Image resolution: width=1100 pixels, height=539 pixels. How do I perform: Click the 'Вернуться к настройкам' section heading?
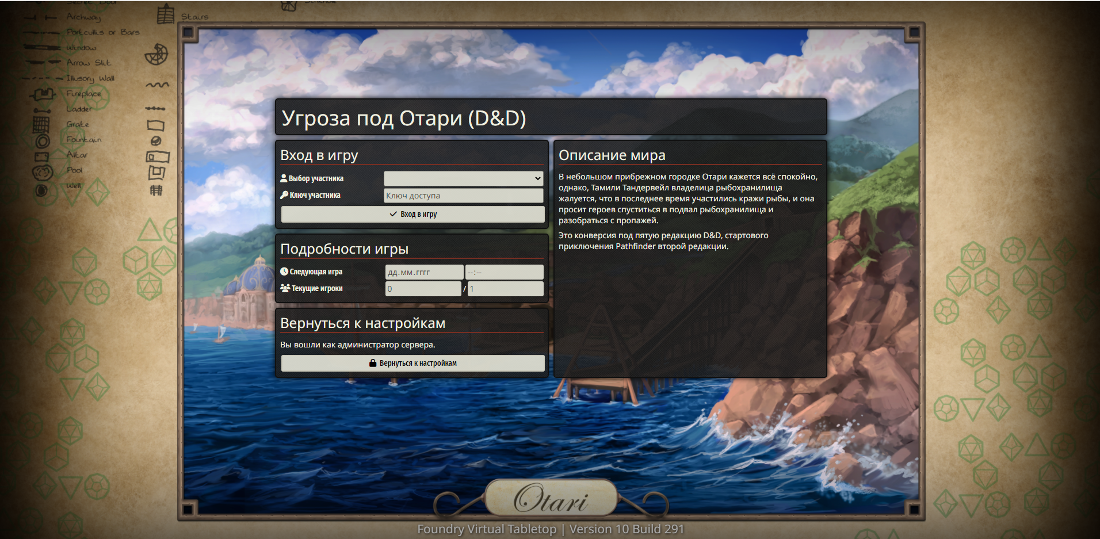[362, 323]
